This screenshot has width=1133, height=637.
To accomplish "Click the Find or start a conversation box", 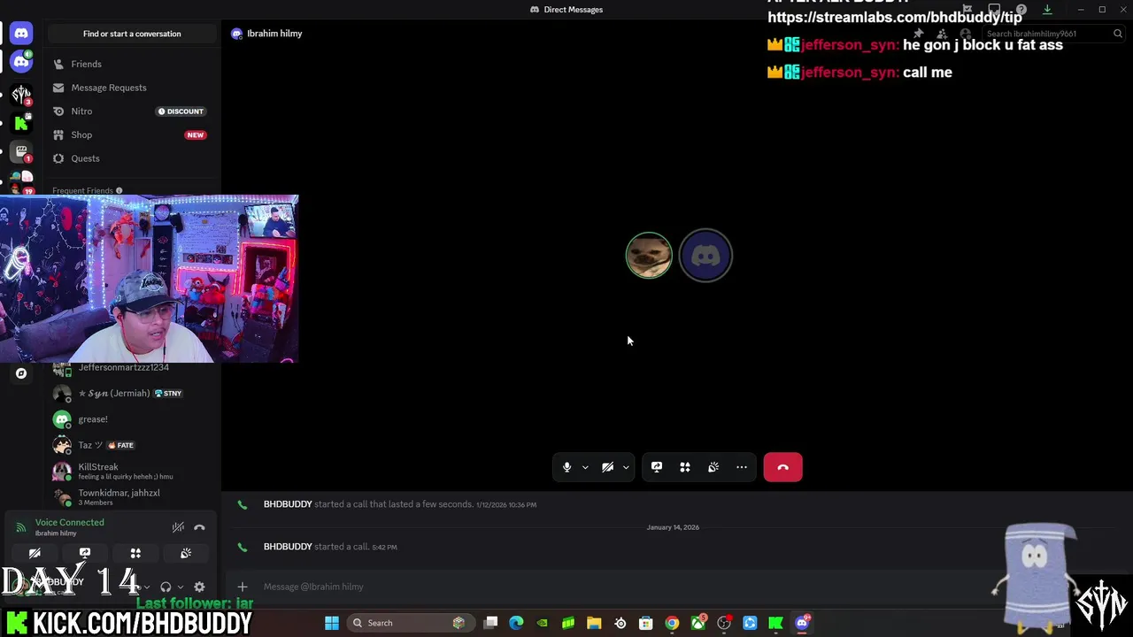I will click(x=132, y=34).
